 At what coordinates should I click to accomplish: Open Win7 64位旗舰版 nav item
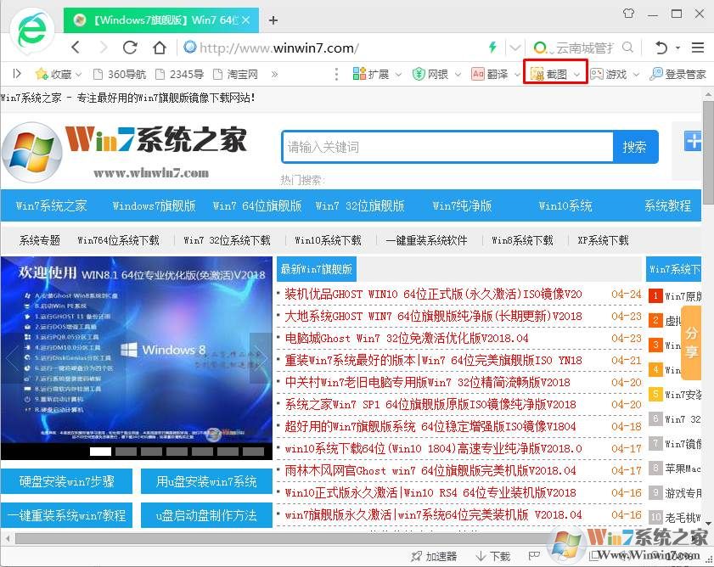(257, 205)
